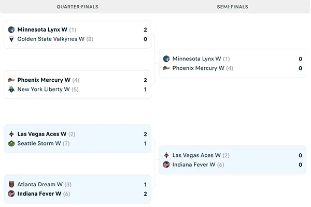This screenshot has height=207, width=311.
Task: Click the Las Vegas Aces logo in quarter-finals
Action: coord(11,135)
